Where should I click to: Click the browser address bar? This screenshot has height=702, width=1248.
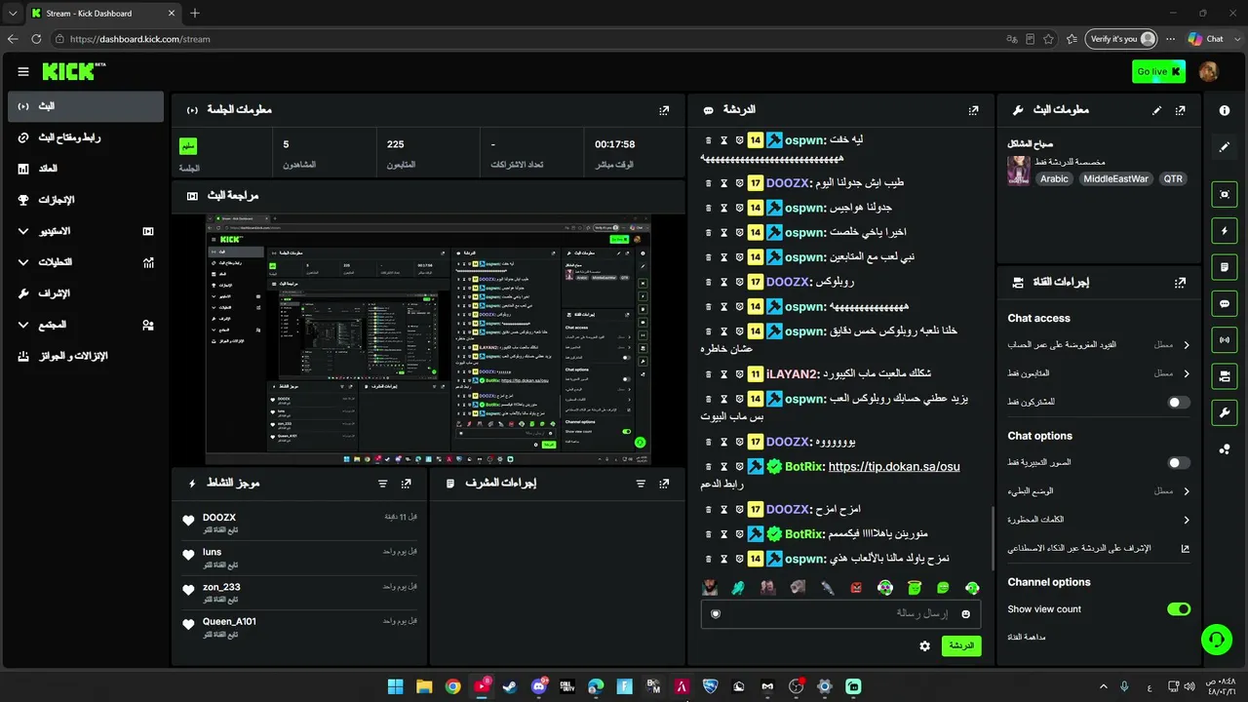tap(526, 39)
